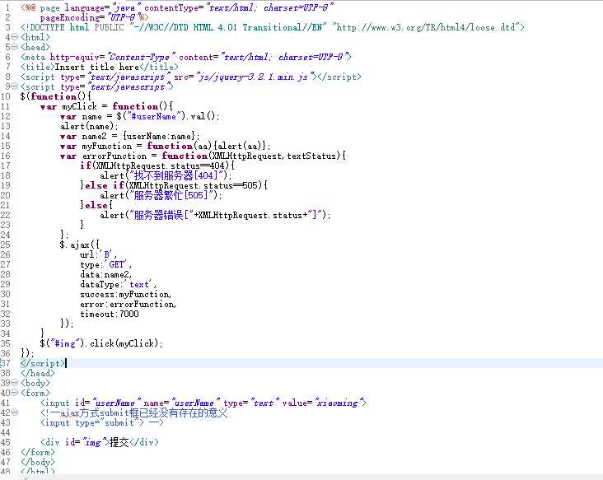Image resolution: width=603 pixels, height=480 pixels.
Task: Click the closing </body> tag
Action: pyautogui.click(x=38, y=463)
